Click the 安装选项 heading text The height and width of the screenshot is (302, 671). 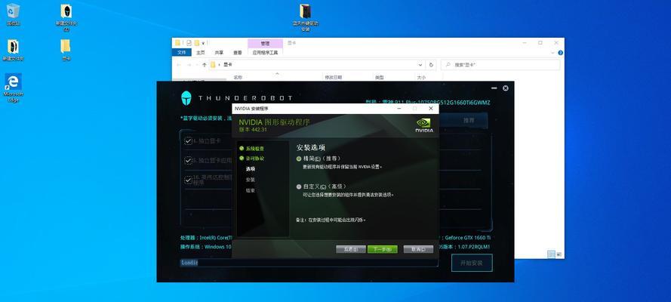pyautogui.click(x=311, y=147)
